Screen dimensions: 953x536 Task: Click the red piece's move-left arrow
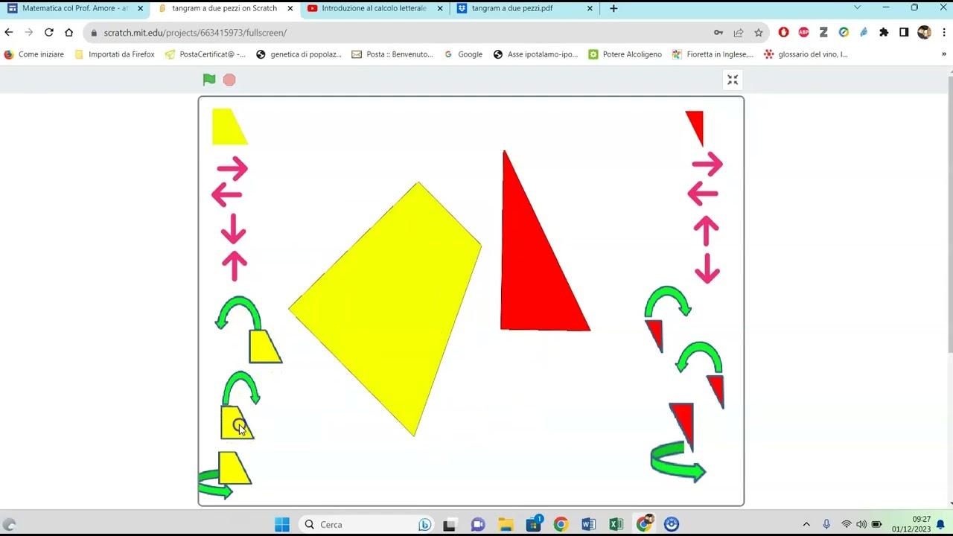coord(703,194)
